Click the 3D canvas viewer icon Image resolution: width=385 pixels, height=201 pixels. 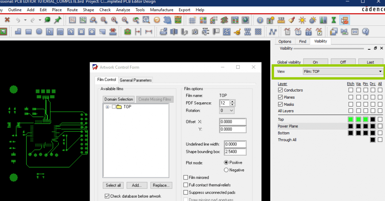[x=167, y=20]
